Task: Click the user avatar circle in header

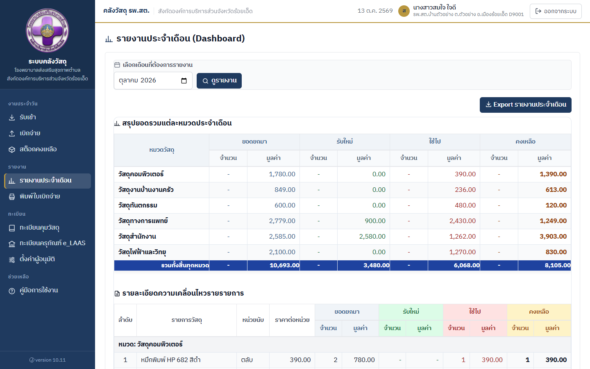Action: coord(404,11)
